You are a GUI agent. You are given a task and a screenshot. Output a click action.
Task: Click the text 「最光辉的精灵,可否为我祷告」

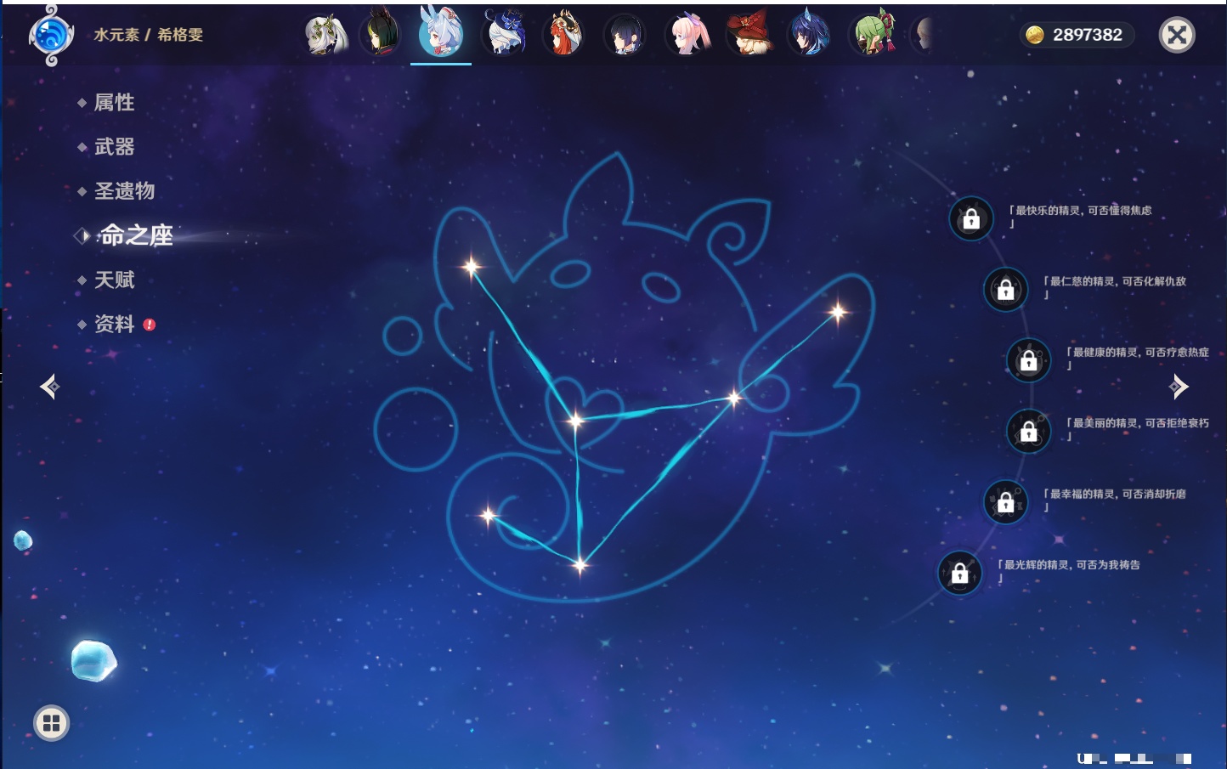pyautogui.click(x=1068, y=570)
